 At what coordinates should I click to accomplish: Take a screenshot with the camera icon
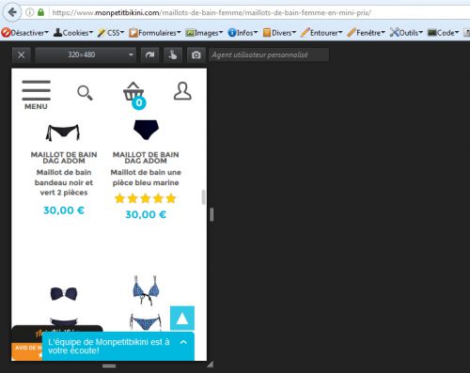(x=196, y=55)
